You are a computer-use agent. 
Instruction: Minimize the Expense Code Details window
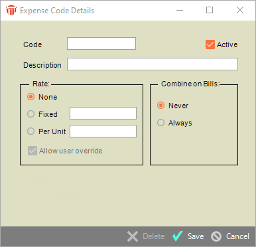pos(180,10)
